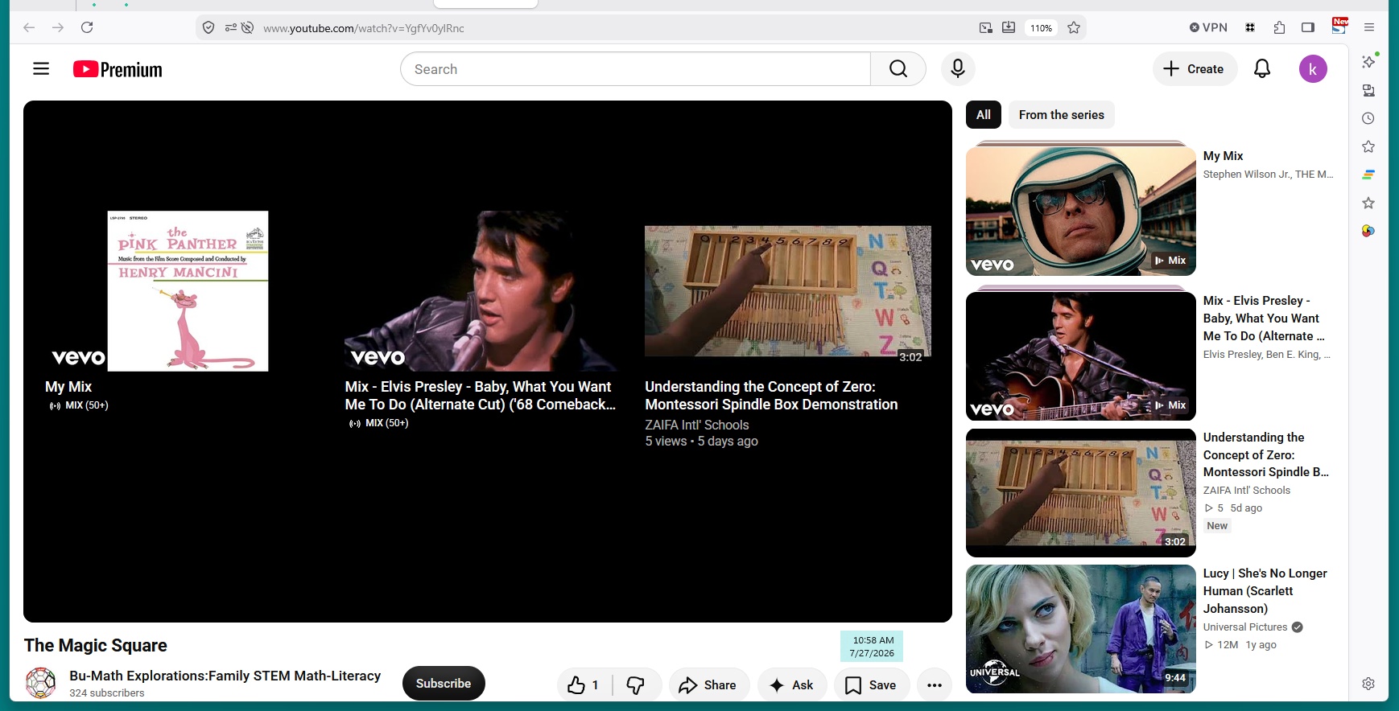Go forward in browser history
Screen dimensions: 1399x711
click(58, 27)
